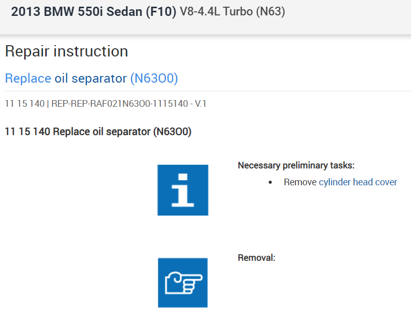The height and width of the screenshot is (329, 411).
Task: Click the light-blue word 'Replace' in title
Action: 28,78
